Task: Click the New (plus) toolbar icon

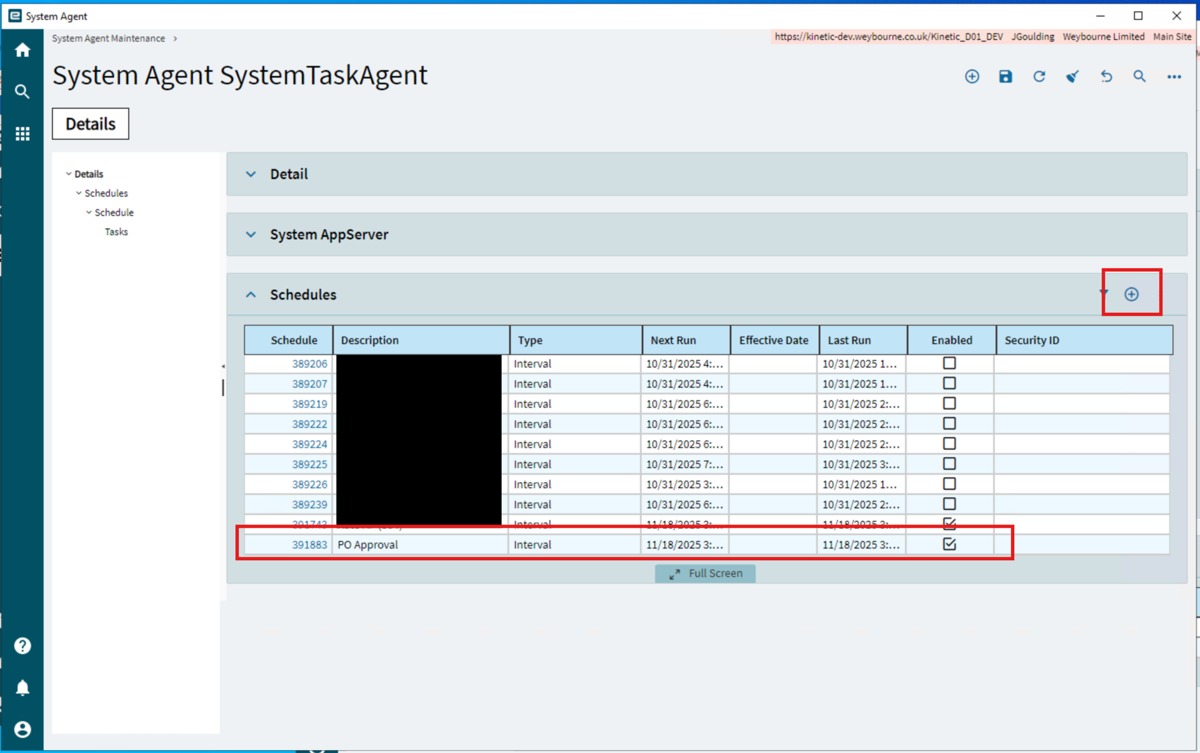Action: (972, 76)
